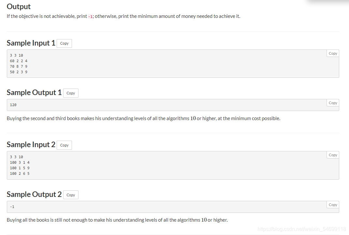
Task: Click corner Copy button inside Sample Input 2 box
Action: (x=333, y=155)
